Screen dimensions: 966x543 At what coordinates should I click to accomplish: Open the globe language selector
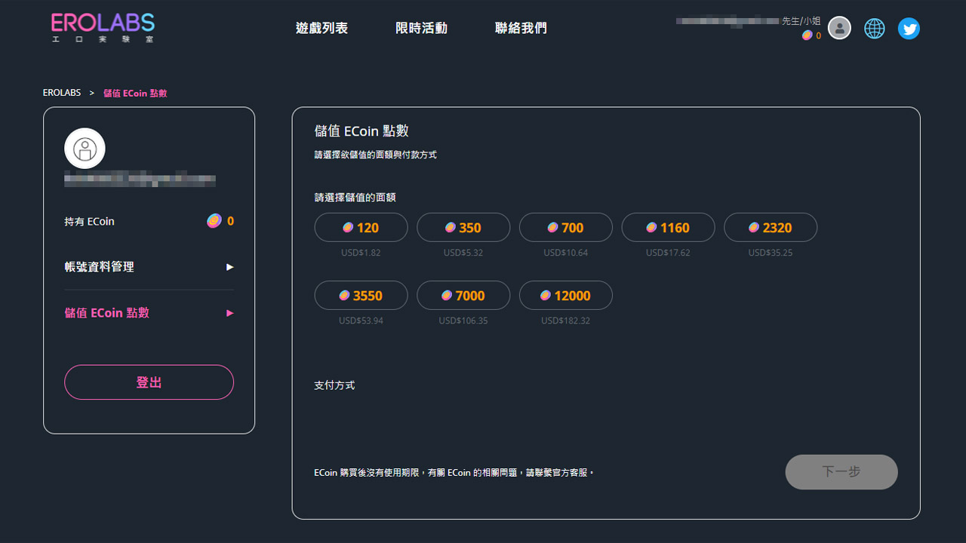[x=874, y=29]
